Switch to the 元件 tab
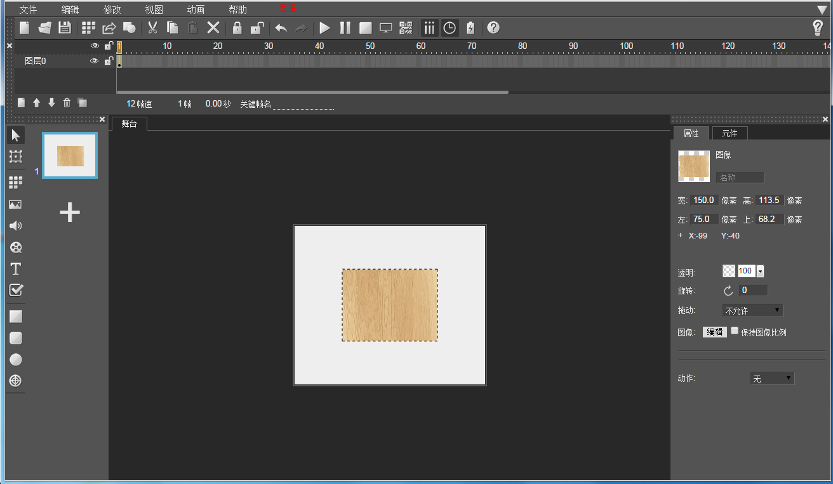The height and width of the screenshot is (484, 833). tap(730, 133)
